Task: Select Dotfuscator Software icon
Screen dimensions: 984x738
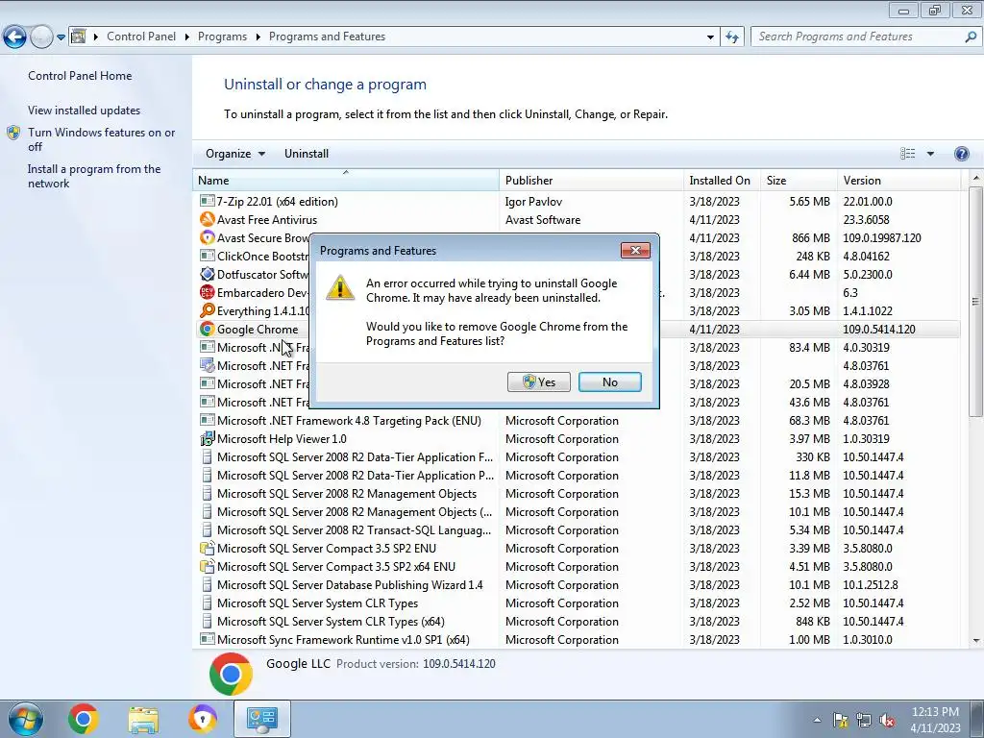Action: point(208,274)
